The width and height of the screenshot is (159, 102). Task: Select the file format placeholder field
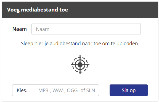[67, 90]
